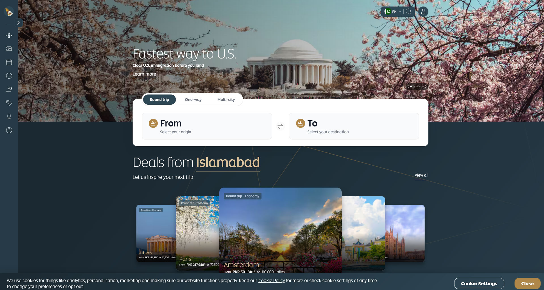Select the One-way trip option
Screen dimensions: 544x290
coord(193,100)
